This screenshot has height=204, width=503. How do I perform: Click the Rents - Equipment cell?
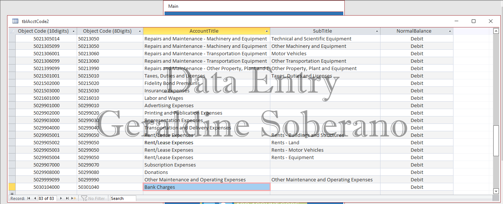click(325, 157)
